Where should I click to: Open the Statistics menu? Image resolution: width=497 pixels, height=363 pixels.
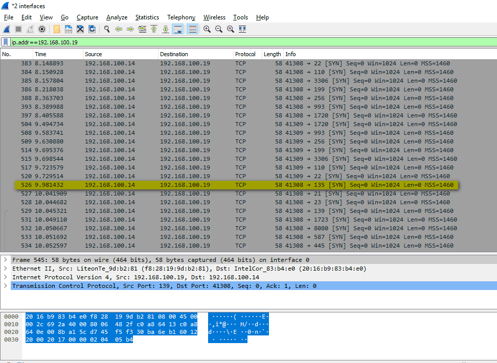[147, 17]
